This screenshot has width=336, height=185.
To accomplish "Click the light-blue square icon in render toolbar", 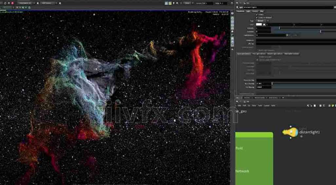I will (166, 3).
